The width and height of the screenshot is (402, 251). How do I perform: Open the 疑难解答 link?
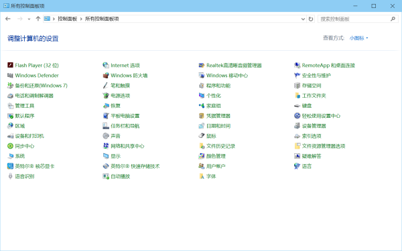pos(312,156)
